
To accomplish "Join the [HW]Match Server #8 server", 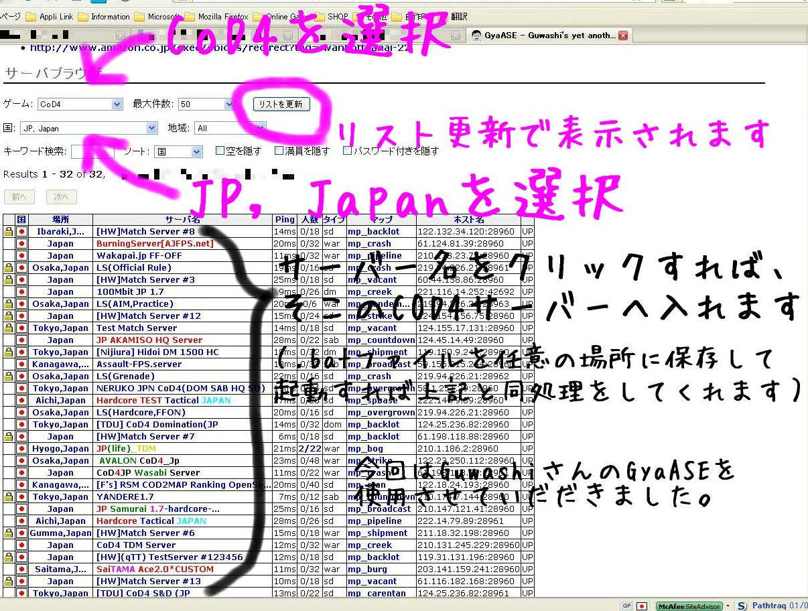I will (x=145, y=232).
